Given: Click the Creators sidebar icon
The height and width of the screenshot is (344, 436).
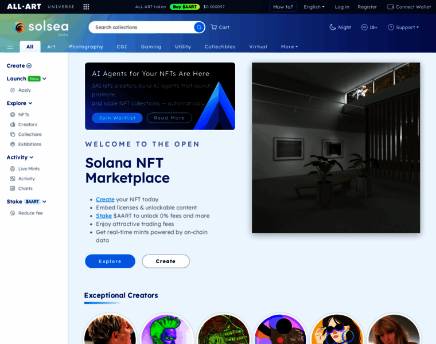Looking at the screenshot, I should coord(13,124).
